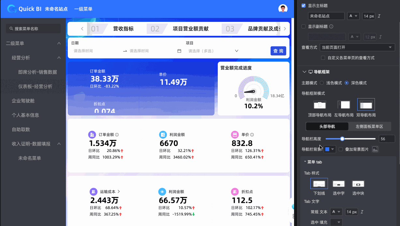Toggle italic for Tab 常规 文本
400x226 pixels.
[362, 212]
